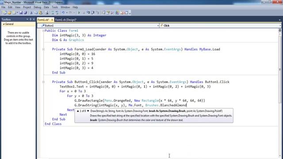The width and height of the screenshot is (283, 159).
Task: Click the Step Into icon
Action: point(88,13)
